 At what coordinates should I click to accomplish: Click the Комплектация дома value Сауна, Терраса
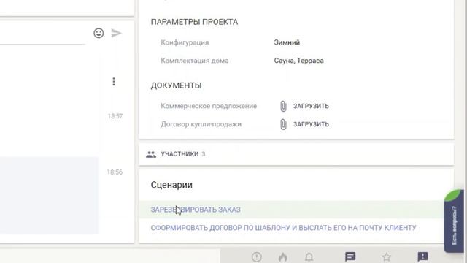pyautogui.click(x=298, y=61)
